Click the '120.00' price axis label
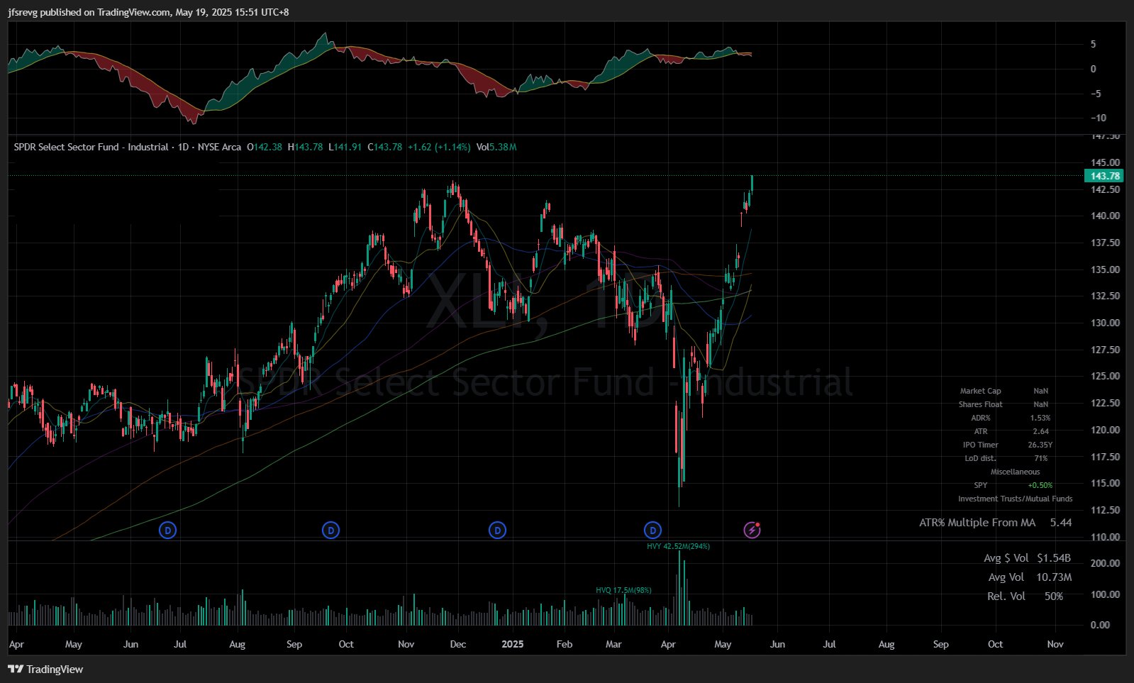This screenshot has height=683, width=1134. pos(1106,430)
